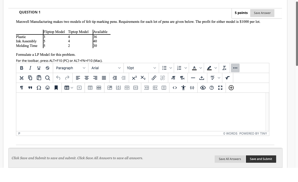
Task: Open HTML source code view
Action: pos(175,88)
